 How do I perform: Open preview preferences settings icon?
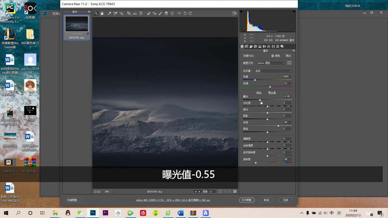coord(235,191)
